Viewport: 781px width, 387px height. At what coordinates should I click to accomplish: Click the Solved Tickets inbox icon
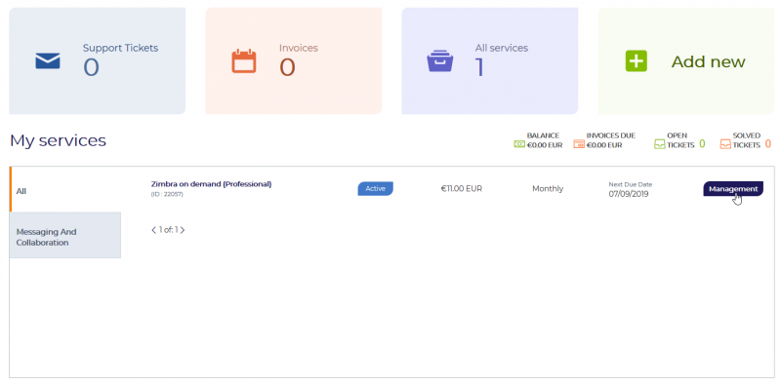point(725,144)
